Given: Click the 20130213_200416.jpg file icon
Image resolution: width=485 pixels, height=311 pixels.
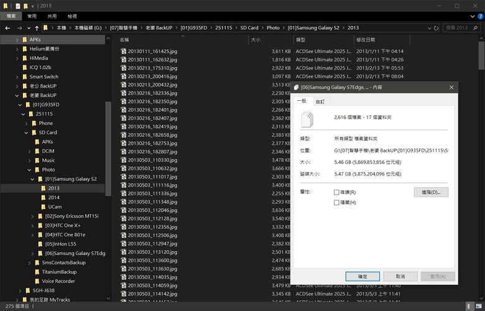Looking at the screenshot, I should [123, 76].
